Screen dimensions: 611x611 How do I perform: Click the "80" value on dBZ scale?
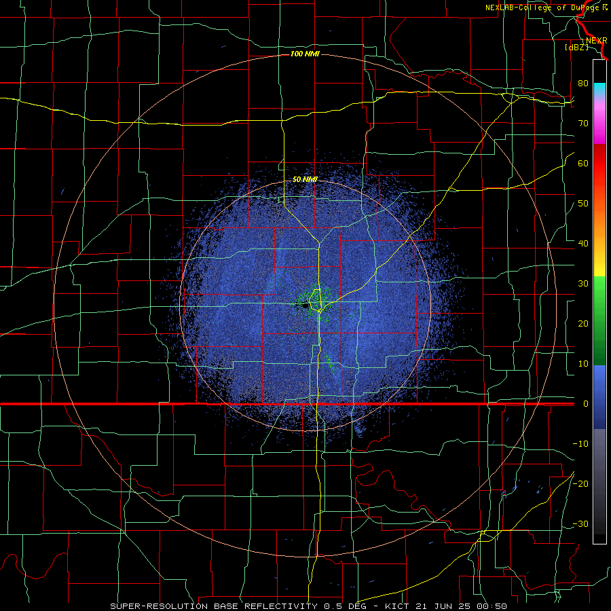(583, 84)
